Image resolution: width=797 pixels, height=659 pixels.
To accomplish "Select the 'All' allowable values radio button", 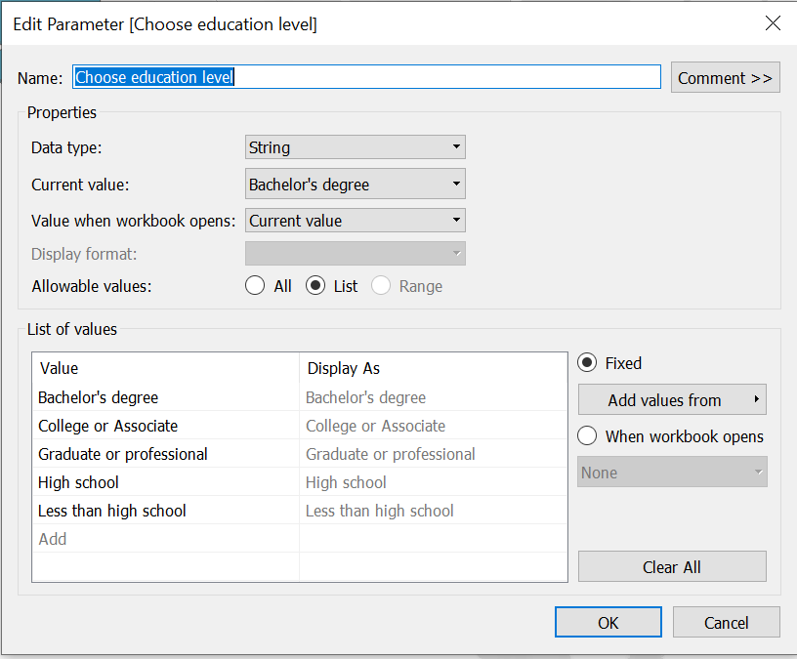I will [x=255, y=285].
